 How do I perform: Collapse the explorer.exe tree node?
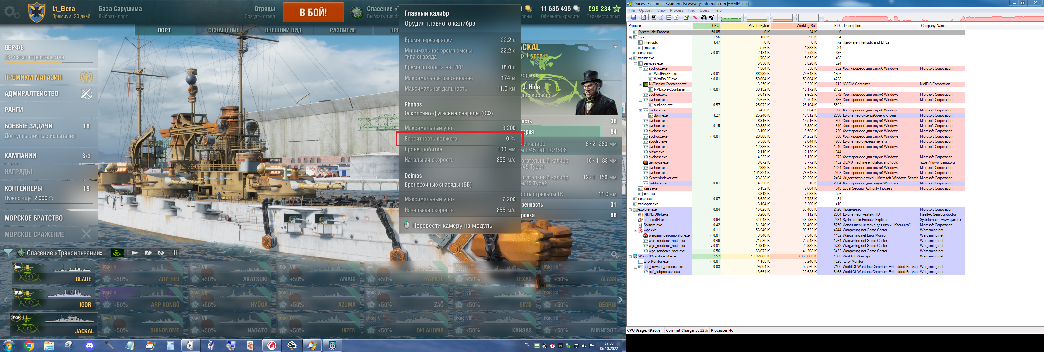point(630,210)
